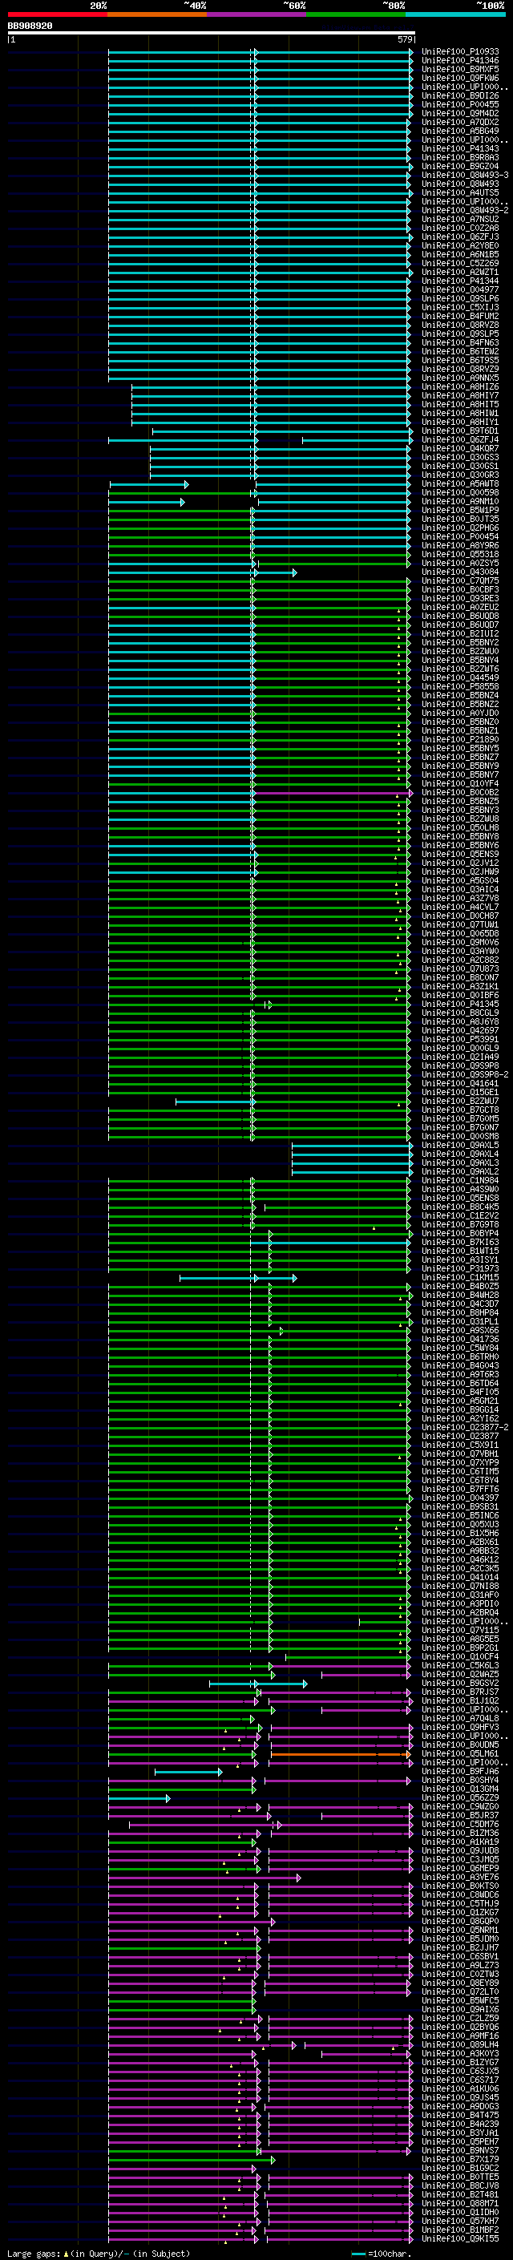Image resolution: width=513 pixels, height=2260 pixels.
Task: Click the =100char. scale legend
Action: click(381, 2254)
